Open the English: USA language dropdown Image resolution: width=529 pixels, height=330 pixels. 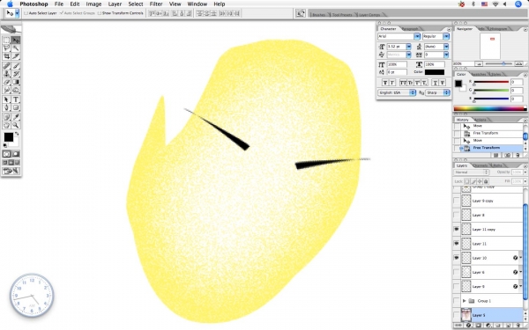(397, 92)
